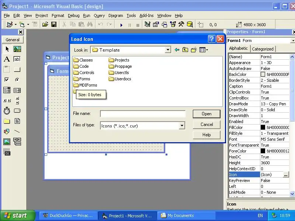Open the Add Form dropdown arrow
Image resolution: width=295 pixels, height=221 pixels.
point(28,24)
